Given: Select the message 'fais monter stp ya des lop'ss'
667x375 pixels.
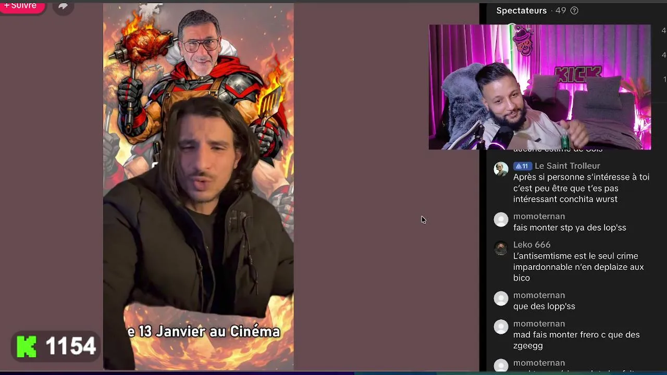Looking at the screenshot, I should click(570, 228).
